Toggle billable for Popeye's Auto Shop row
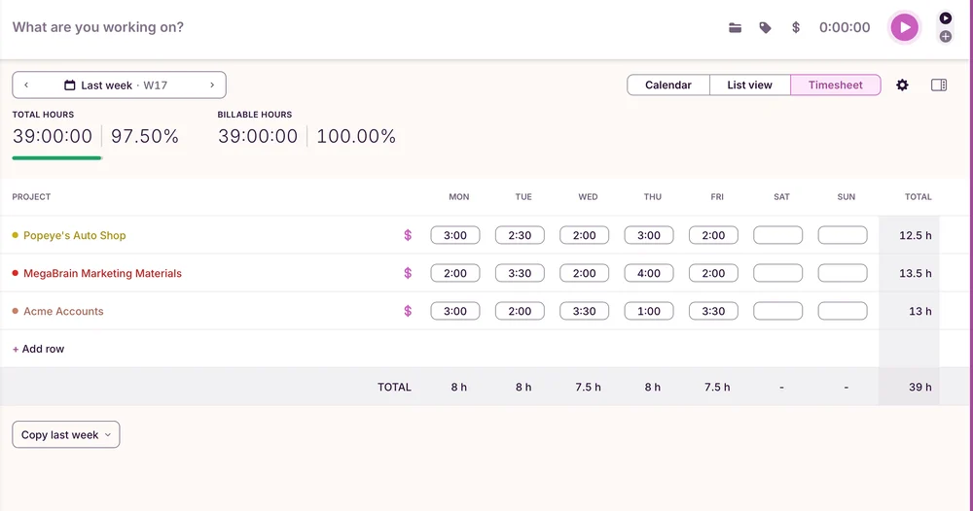 (x=408, y=235)
